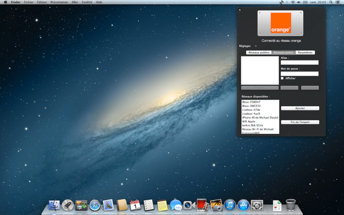Open the Trash in the dock

coord(291,205)
